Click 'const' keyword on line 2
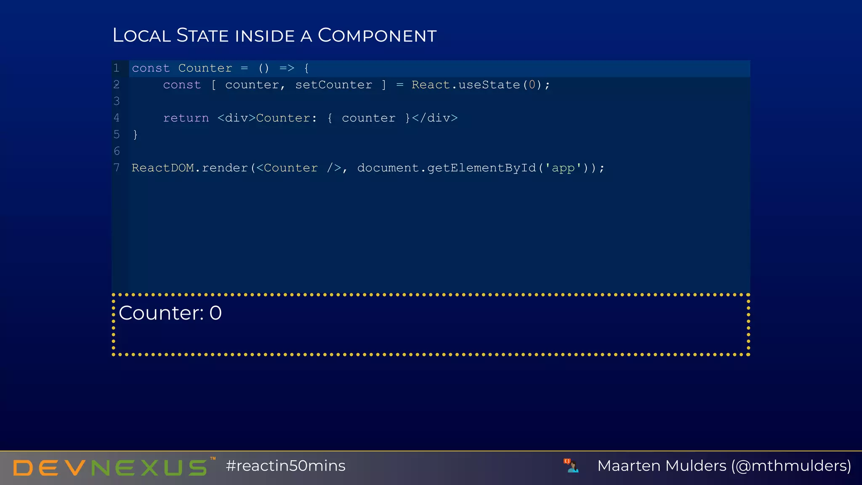 (182, 85)
